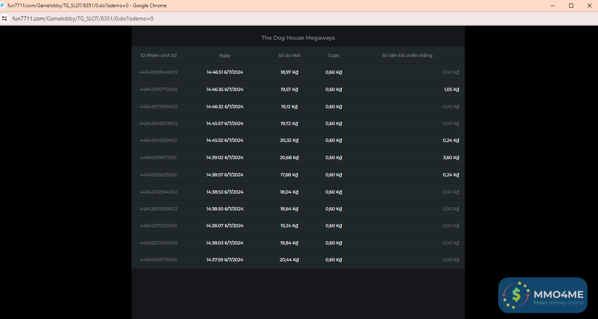Open session ID 44842976772002
The image size is (598, 319).
pos(159,89)
